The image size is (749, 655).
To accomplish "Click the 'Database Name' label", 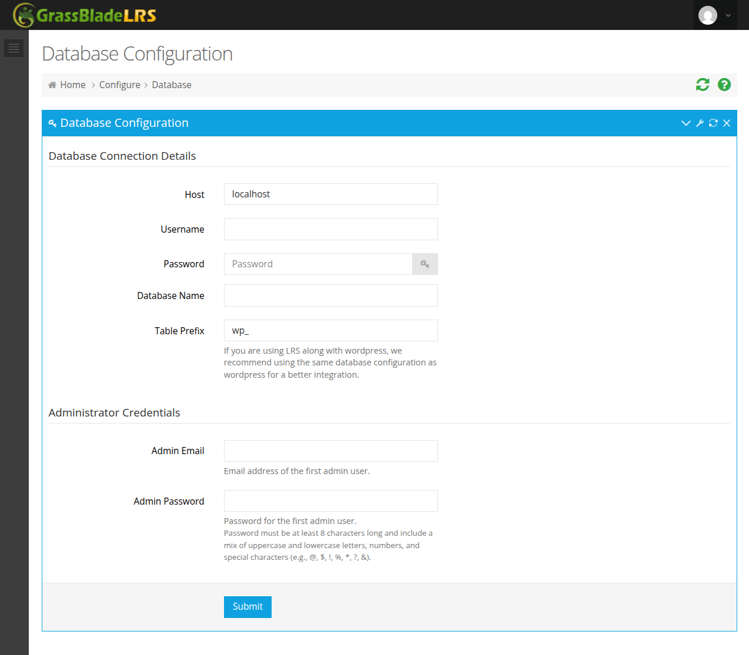I will tap(170, 295).
